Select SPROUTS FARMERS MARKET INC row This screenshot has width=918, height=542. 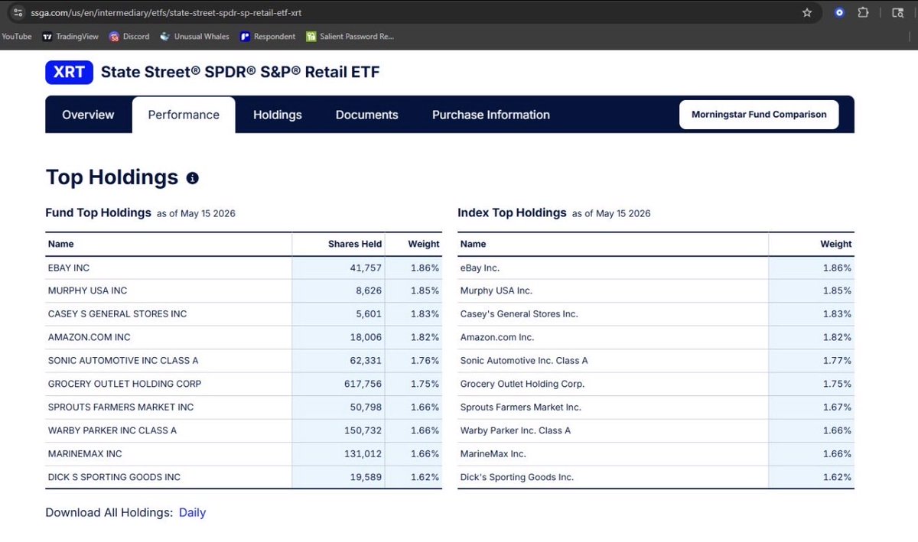(243, 407)
